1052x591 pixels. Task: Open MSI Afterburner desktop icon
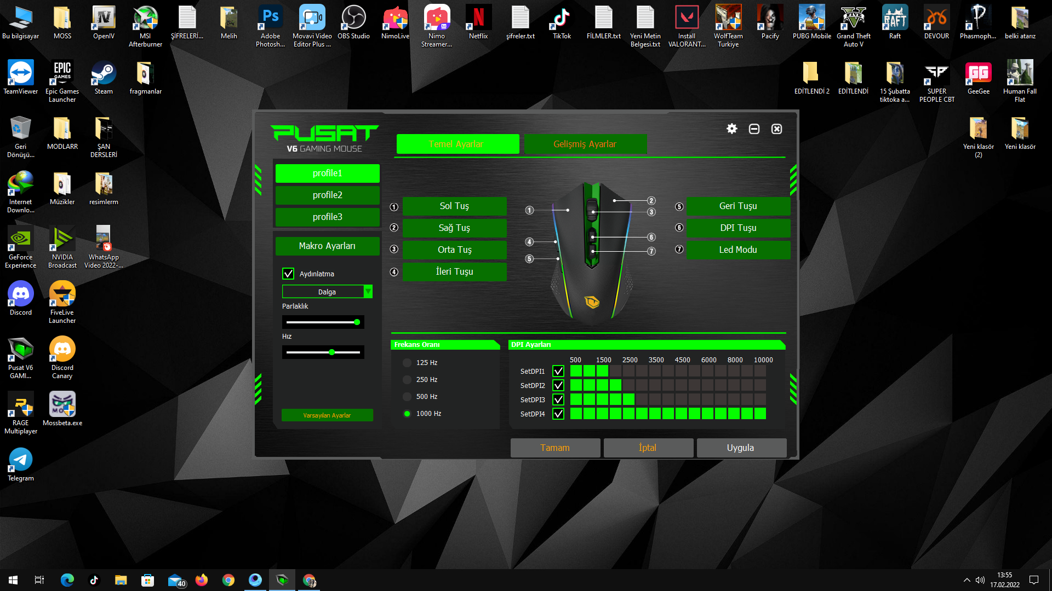point(145,26)
